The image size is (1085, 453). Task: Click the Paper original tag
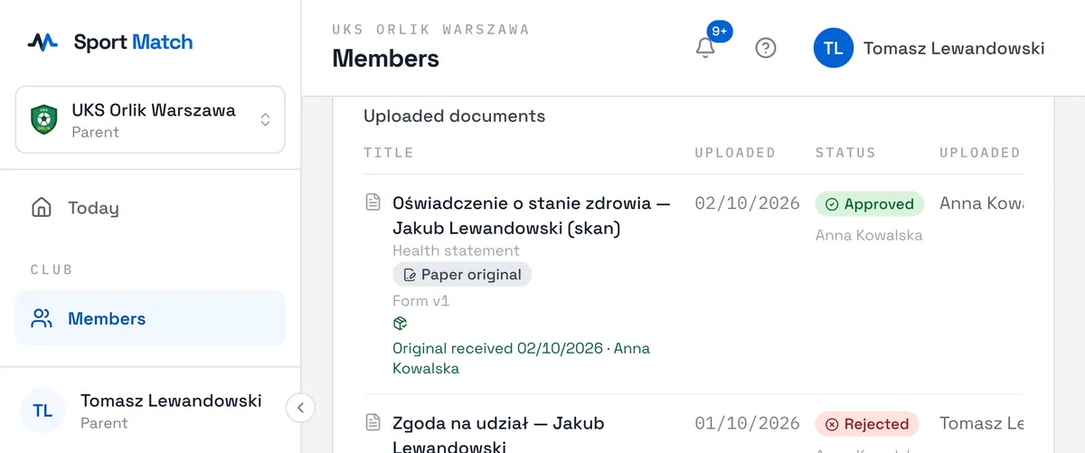[462, 274]
